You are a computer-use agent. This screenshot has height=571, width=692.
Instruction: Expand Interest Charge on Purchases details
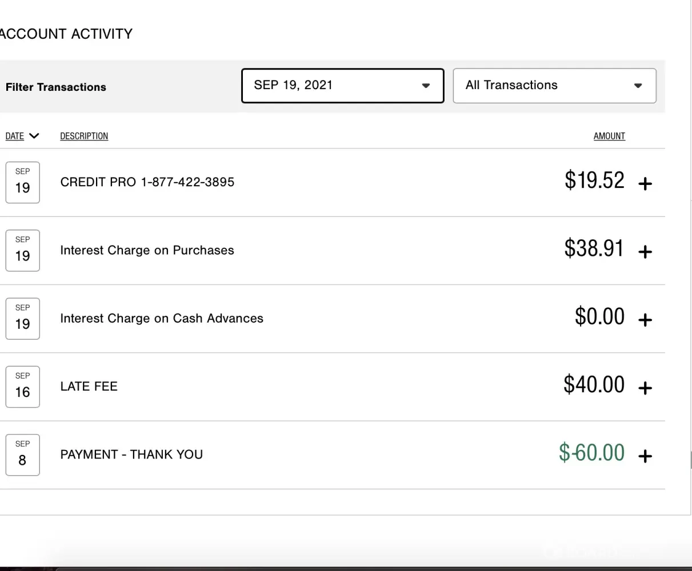645,252
